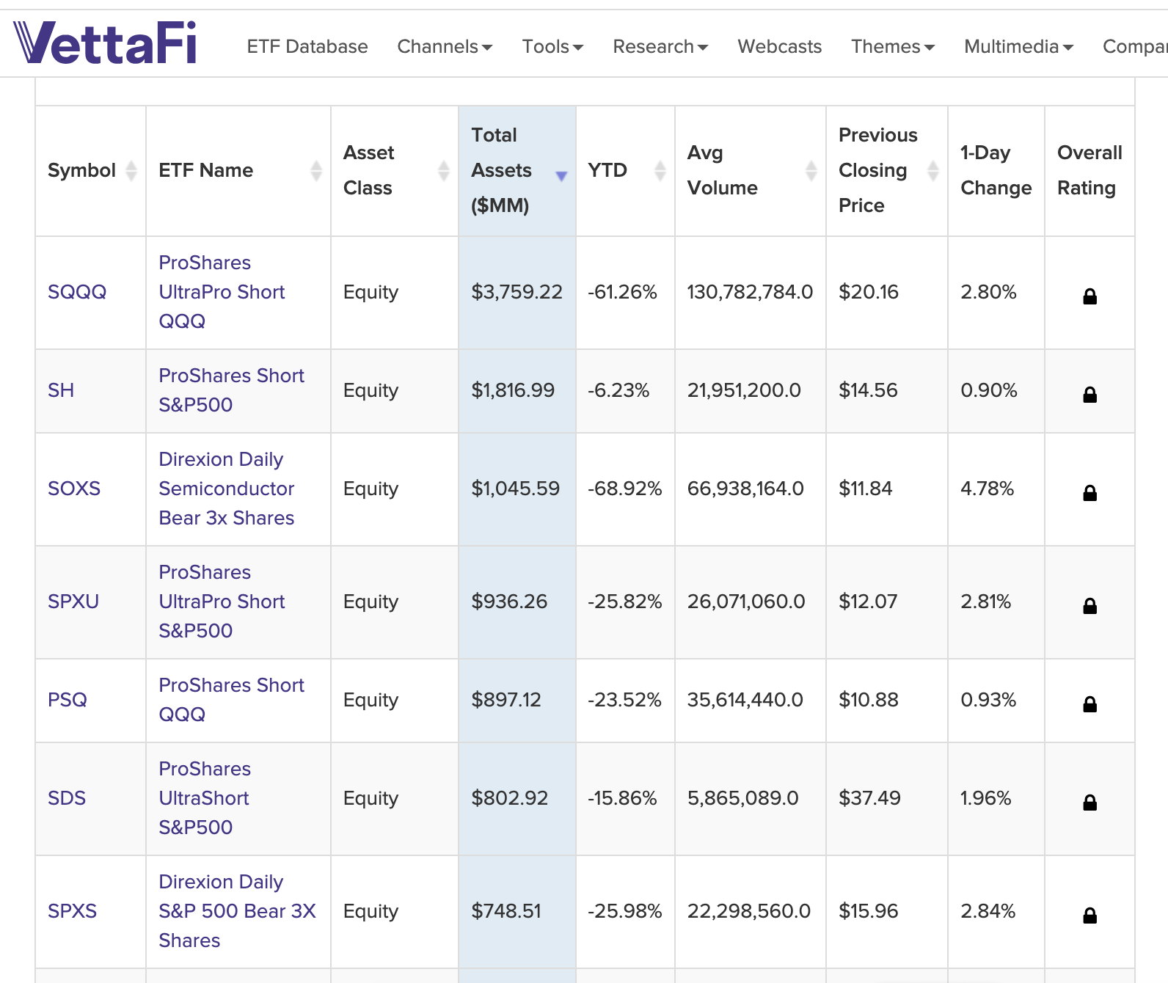Open Direxion Daily Semiconductor Bear 3x link
The image size is (1168, 983).
tap(227, 489)
